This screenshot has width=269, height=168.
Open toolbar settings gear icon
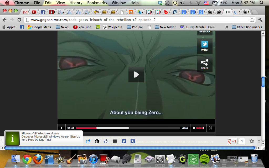tap(251, 141)
